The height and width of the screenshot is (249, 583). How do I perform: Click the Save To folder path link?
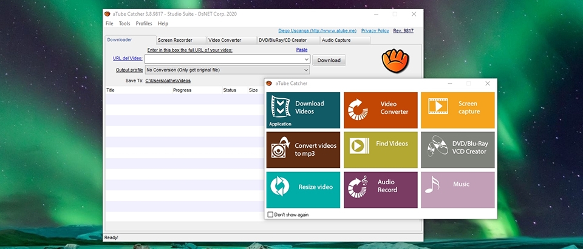coord(168,80)
